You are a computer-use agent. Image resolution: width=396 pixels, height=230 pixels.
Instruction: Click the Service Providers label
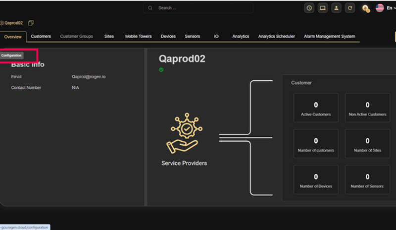pos(184,163)
